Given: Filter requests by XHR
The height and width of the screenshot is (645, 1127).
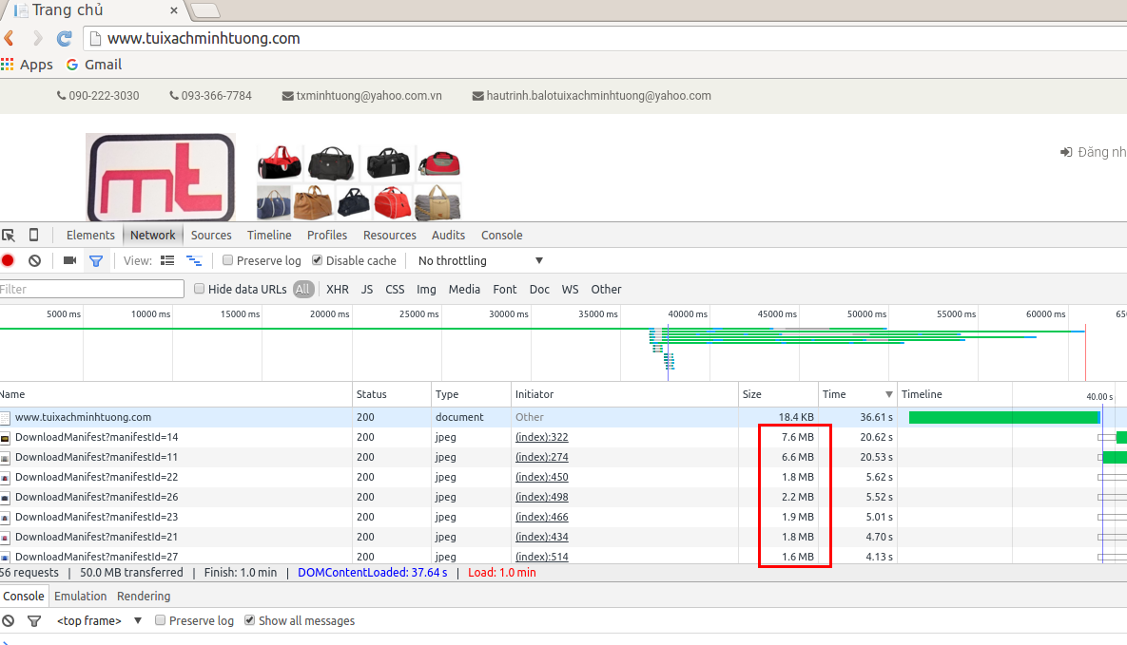Looking at the screenshot, I should pyautogui.click(x=337, y=290).
